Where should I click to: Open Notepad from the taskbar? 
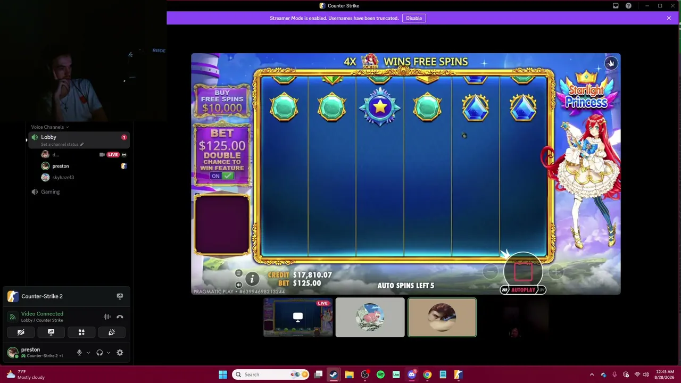click(x=443, y=374)
